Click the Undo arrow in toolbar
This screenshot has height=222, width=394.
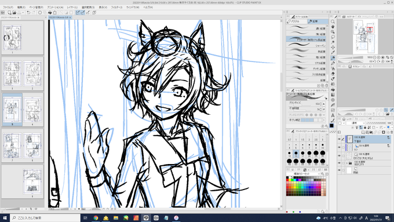click(28, 12)
